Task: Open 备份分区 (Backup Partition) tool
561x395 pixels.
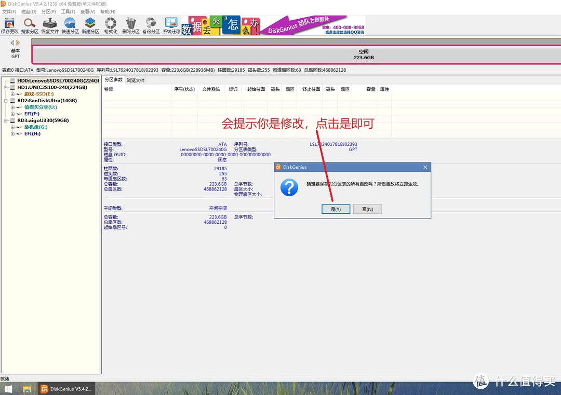Action: coord(151,25)
